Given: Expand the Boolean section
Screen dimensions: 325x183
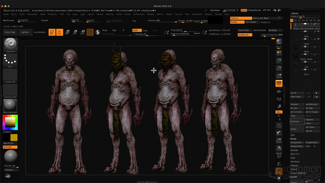Looking at the screenshot, I should (294, 150).
